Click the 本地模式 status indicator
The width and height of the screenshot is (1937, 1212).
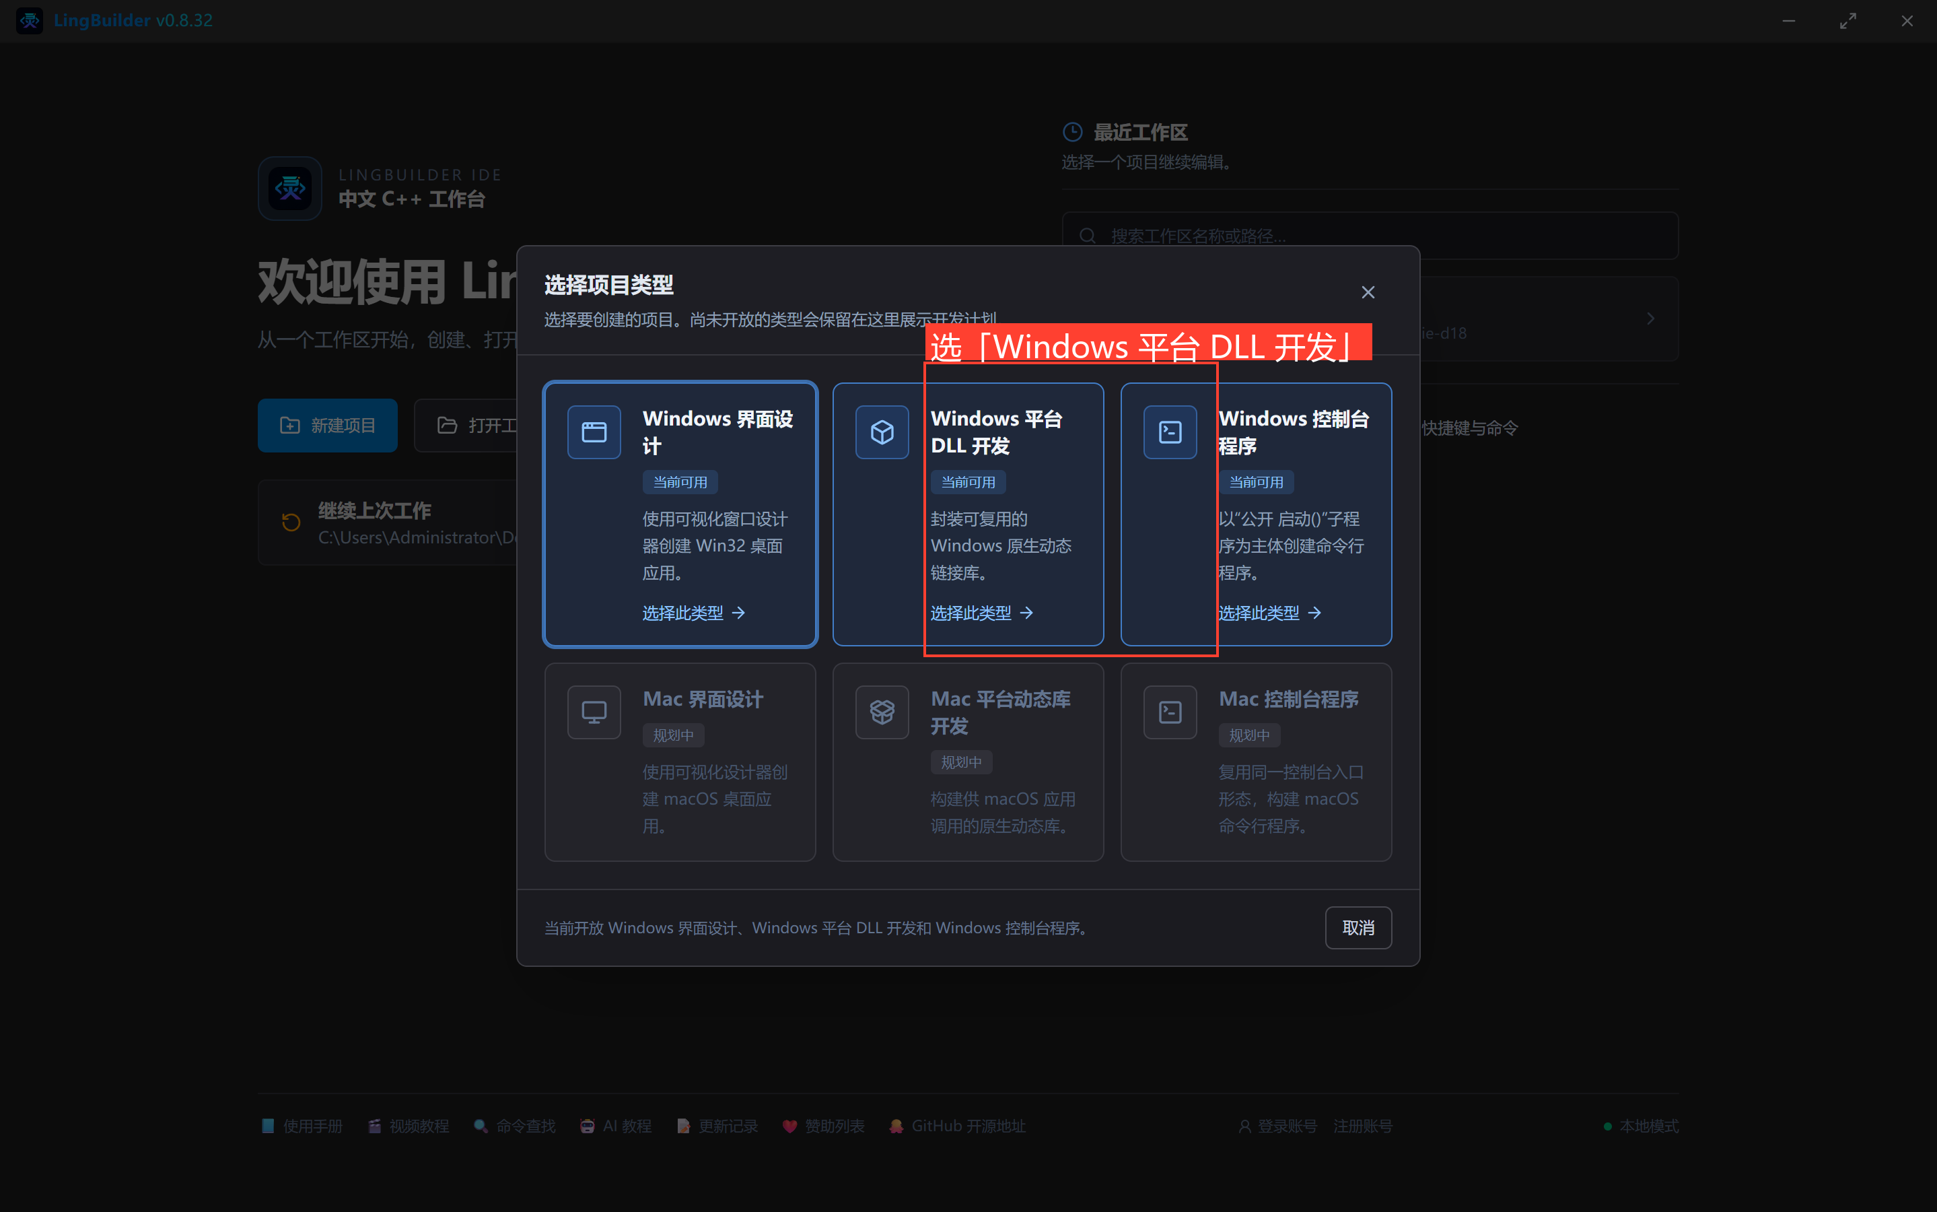[x=1641, y=1125]
